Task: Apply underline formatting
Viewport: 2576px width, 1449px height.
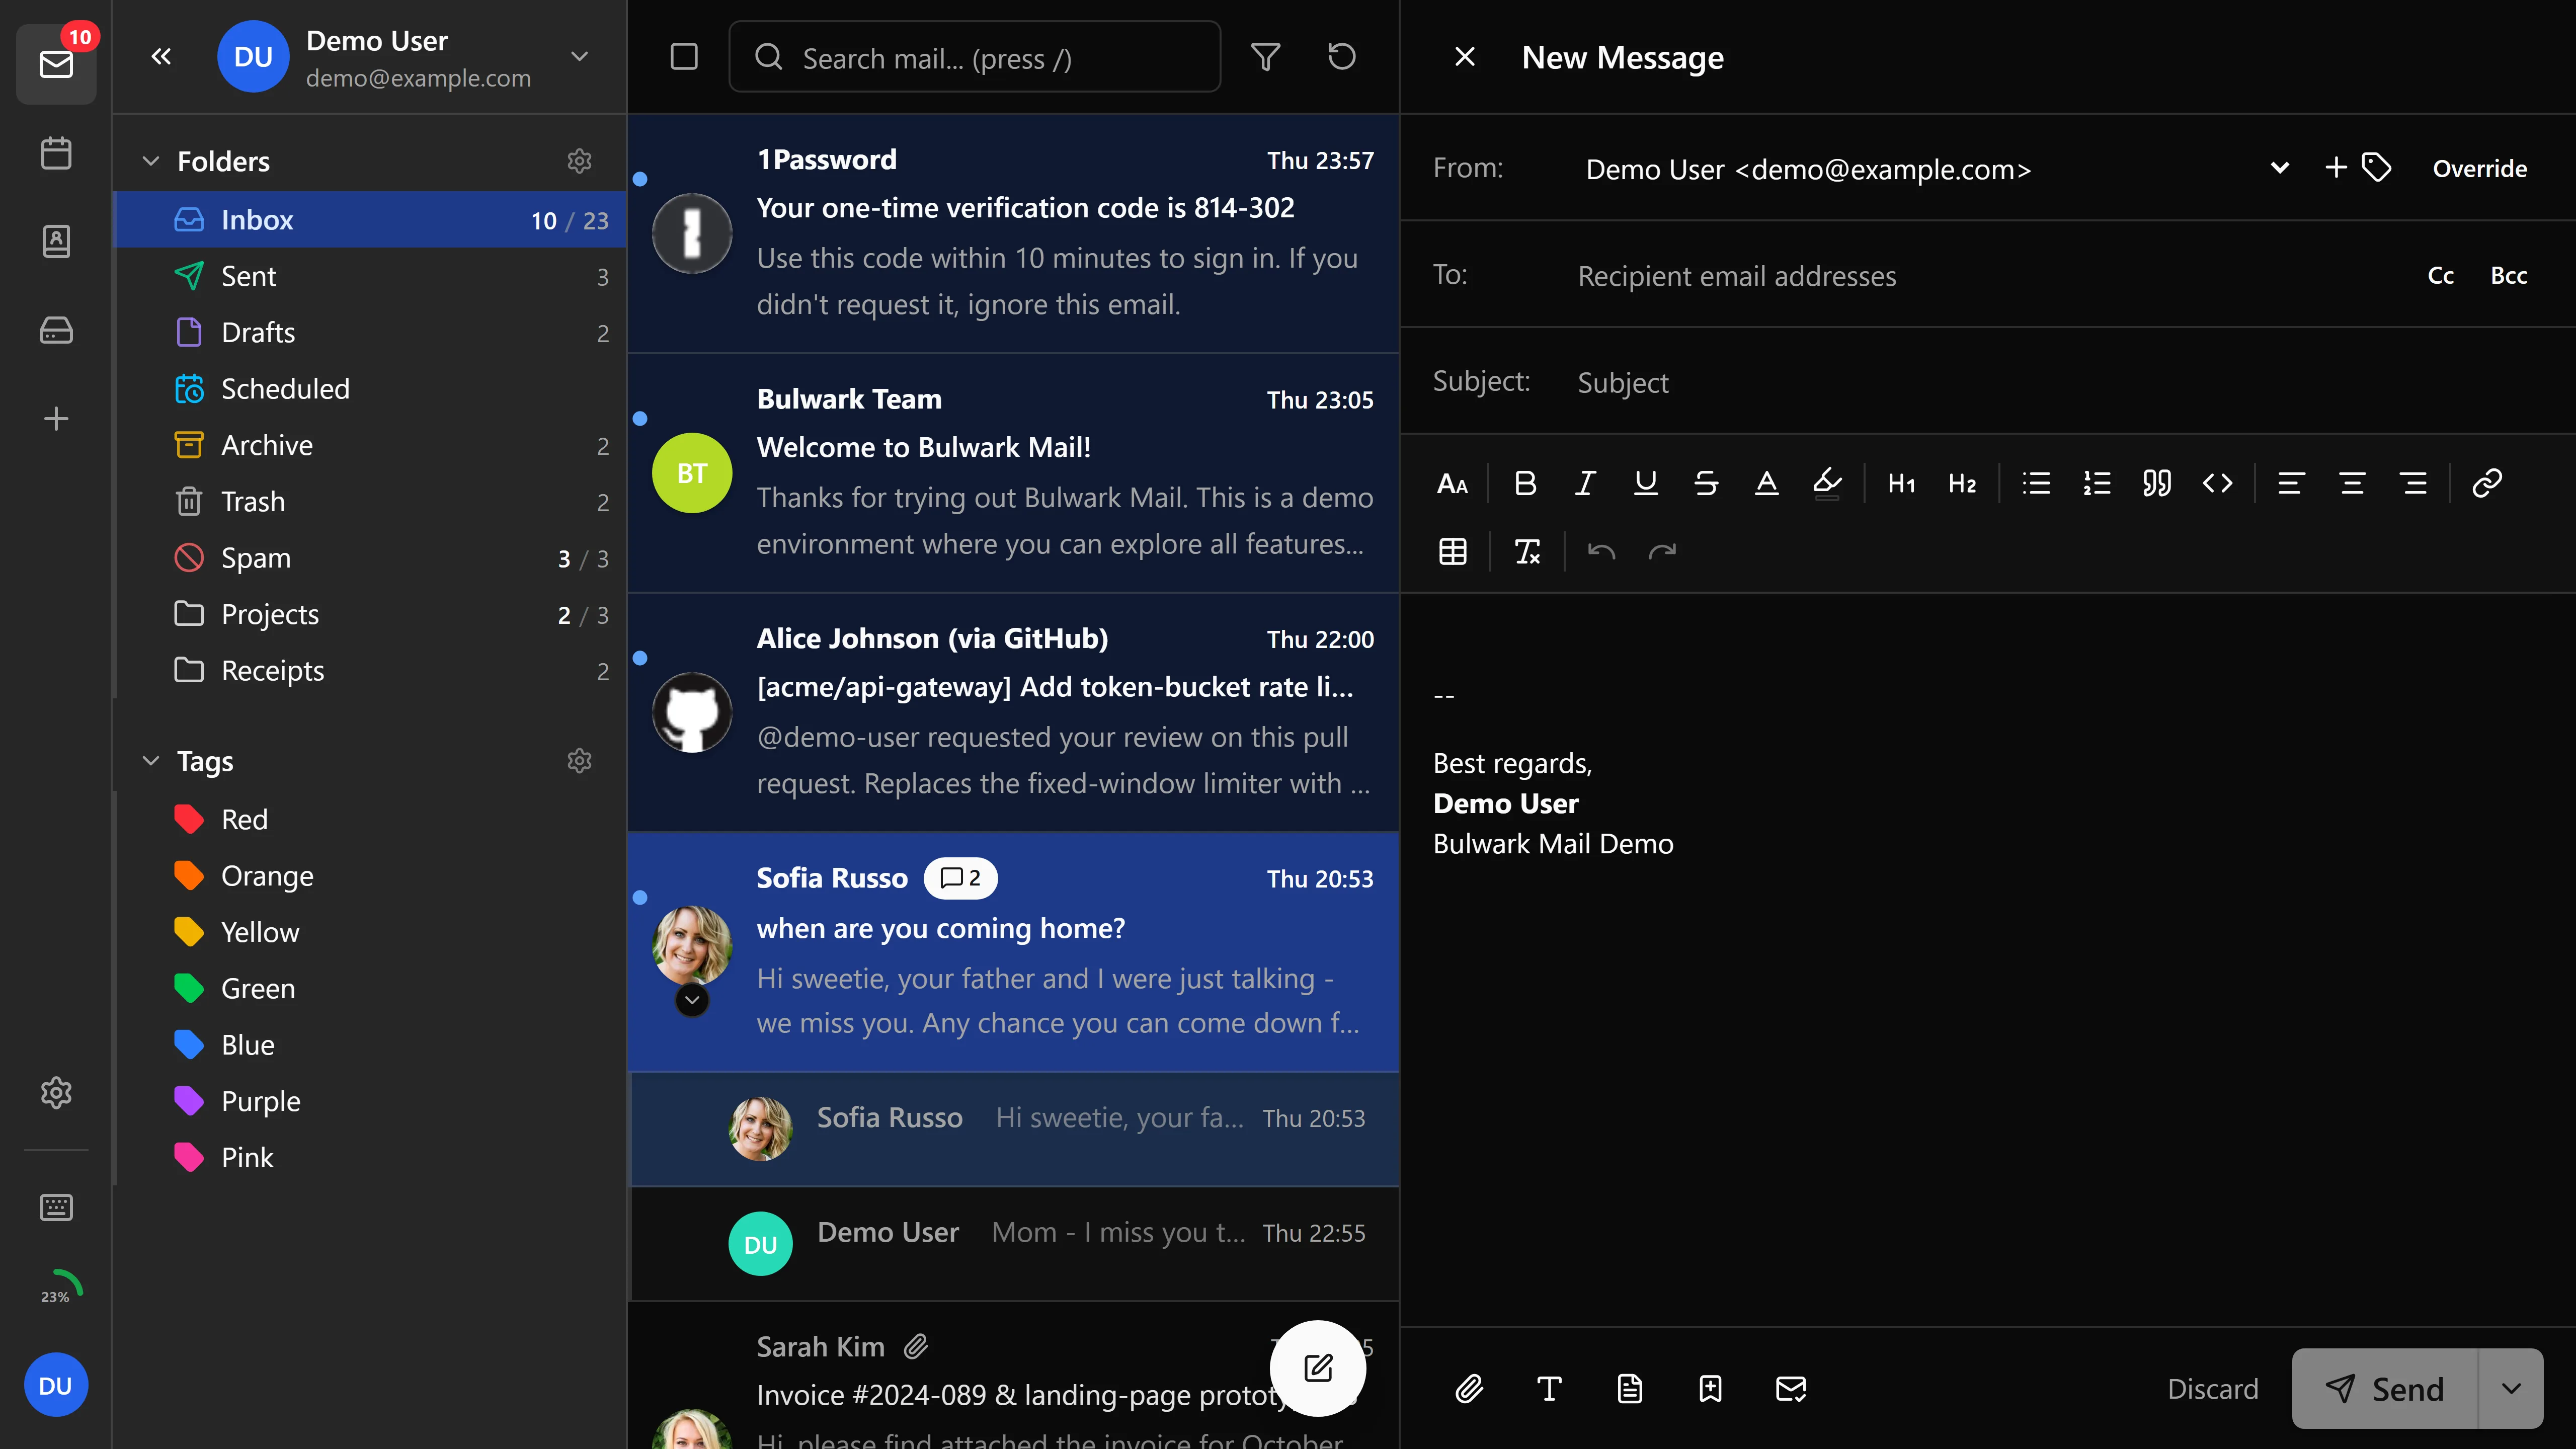Action: pos(1645,484)
